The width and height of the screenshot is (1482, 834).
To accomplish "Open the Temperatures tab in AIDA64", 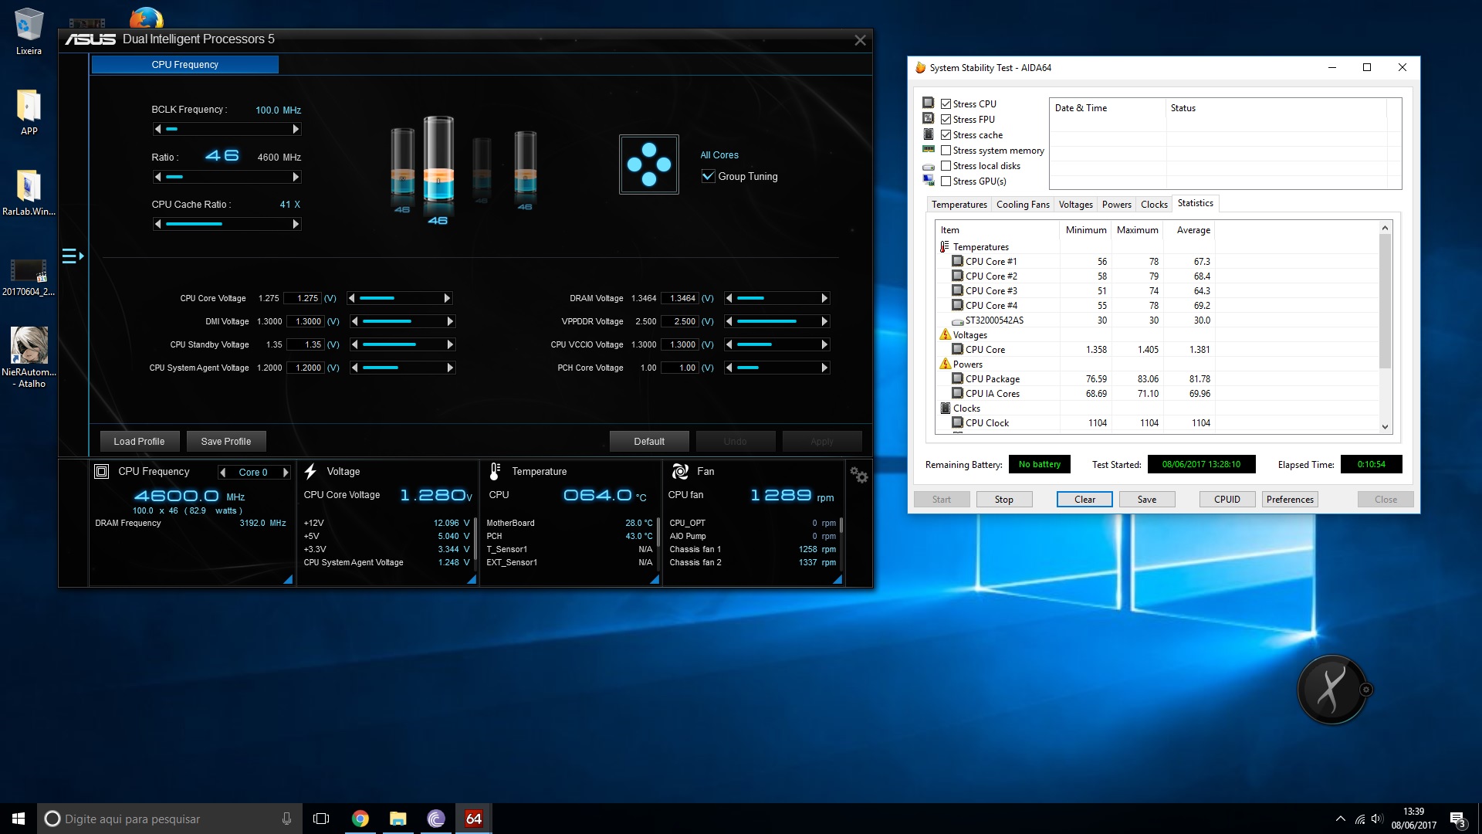I will click(x=959, y=205).
